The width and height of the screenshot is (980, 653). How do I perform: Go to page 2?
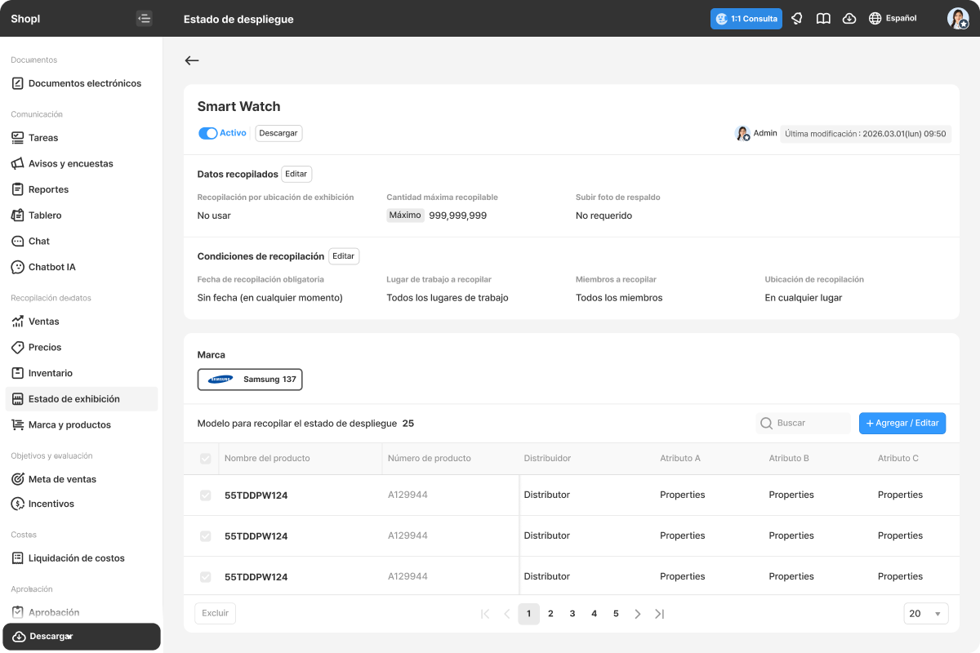[550, 614]
